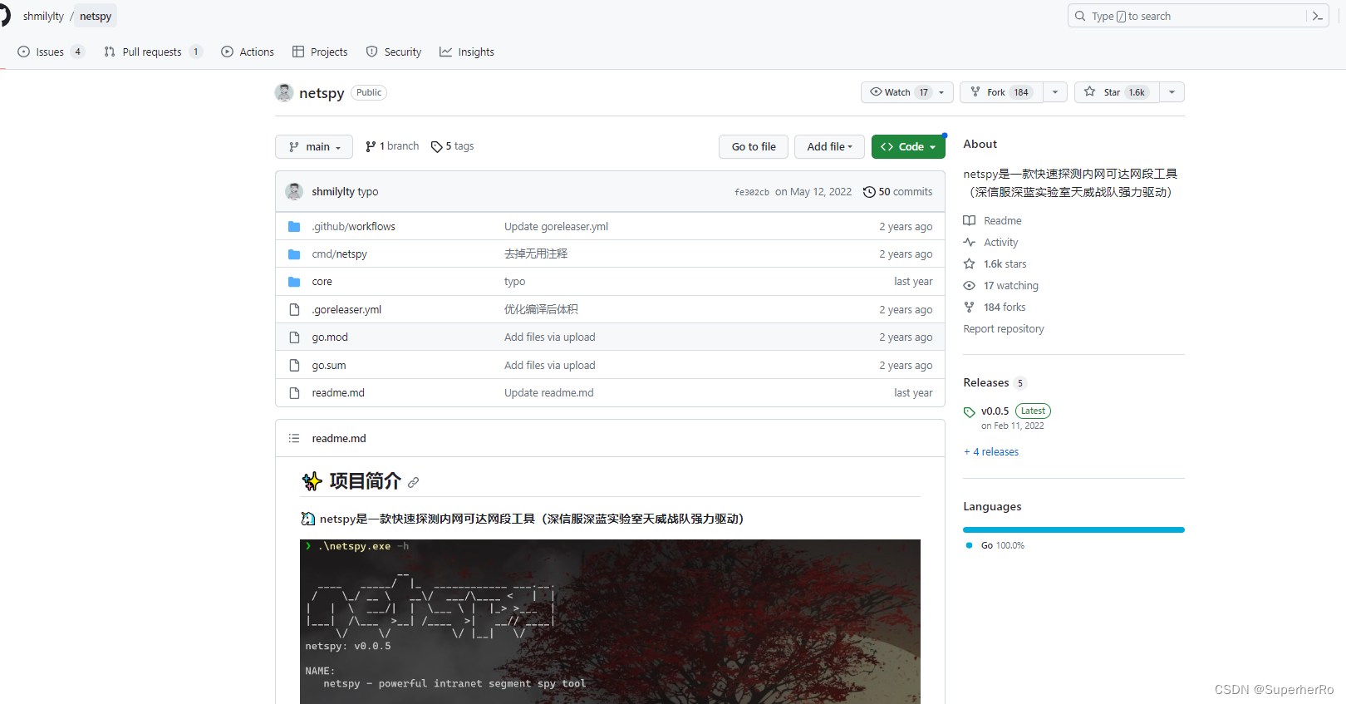The width and height of the screenshot is (1346, 704).
Task: Click the Go language bar
Action: [x=1073, y=529]
